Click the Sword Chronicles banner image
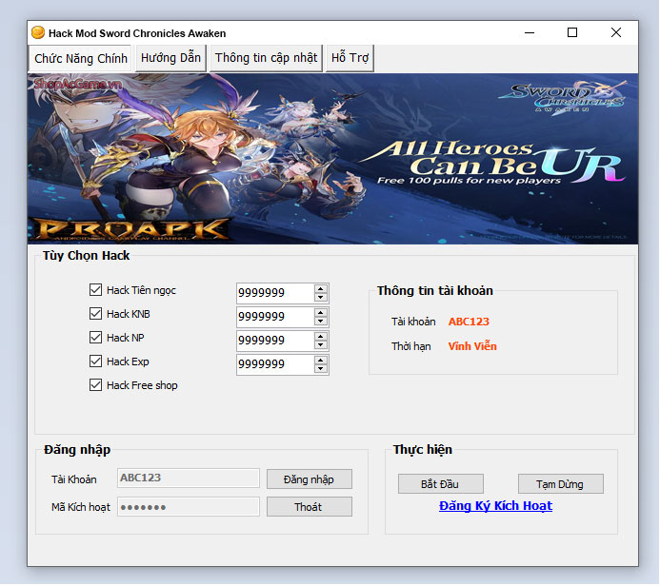Image resolution: width=660 pixels, height=586 pixels. click(x=333, y=159)
